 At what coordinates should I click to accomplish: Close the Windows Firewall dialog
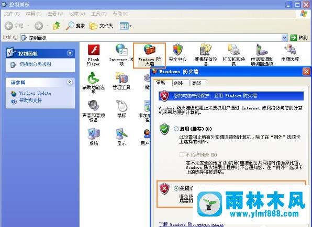(306, 72)
